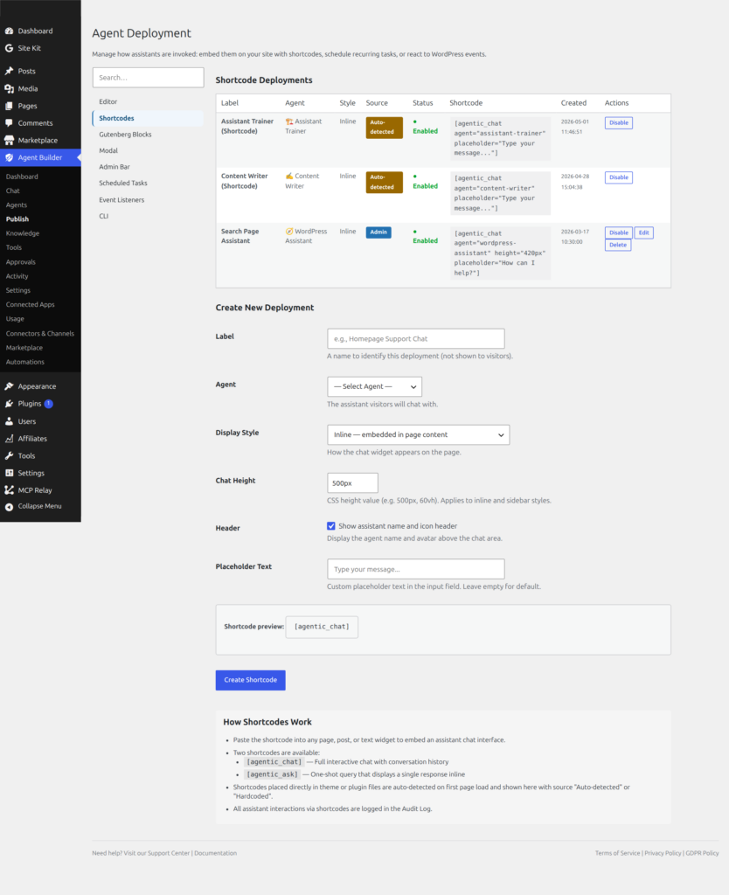729x895 pixels.
Task: Click the Placeholder Text input field
Action: (415, 569)
